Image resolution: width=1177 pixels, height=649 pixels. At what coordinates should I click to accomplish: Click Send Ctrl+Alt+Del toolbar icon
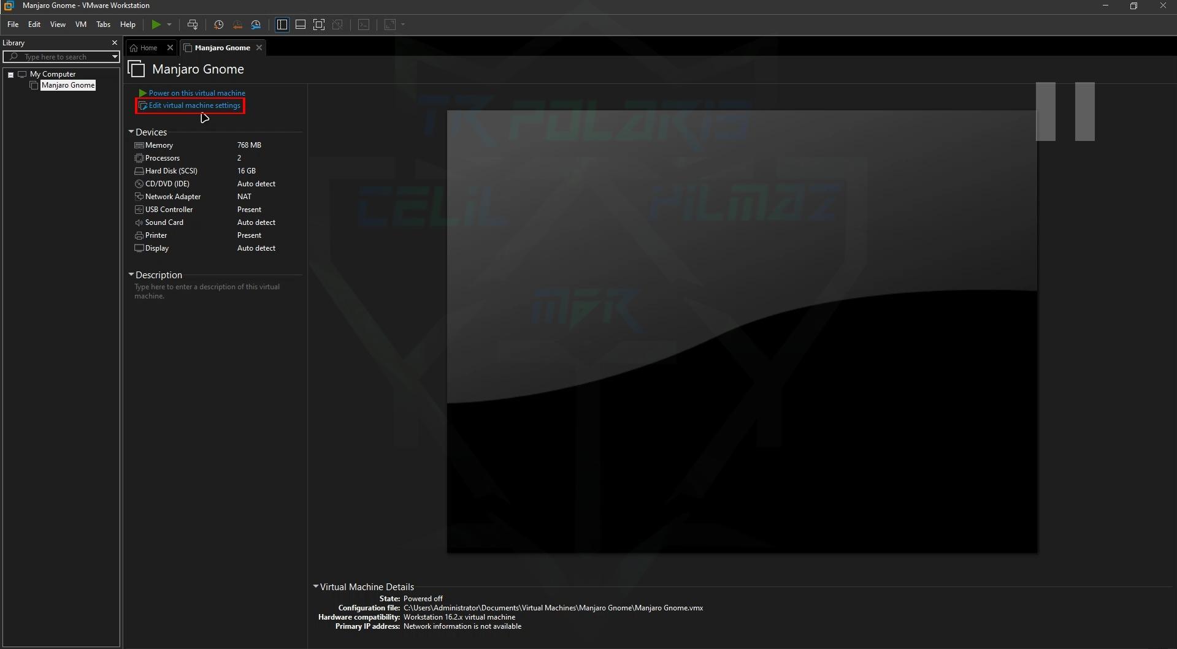(193, 25)
